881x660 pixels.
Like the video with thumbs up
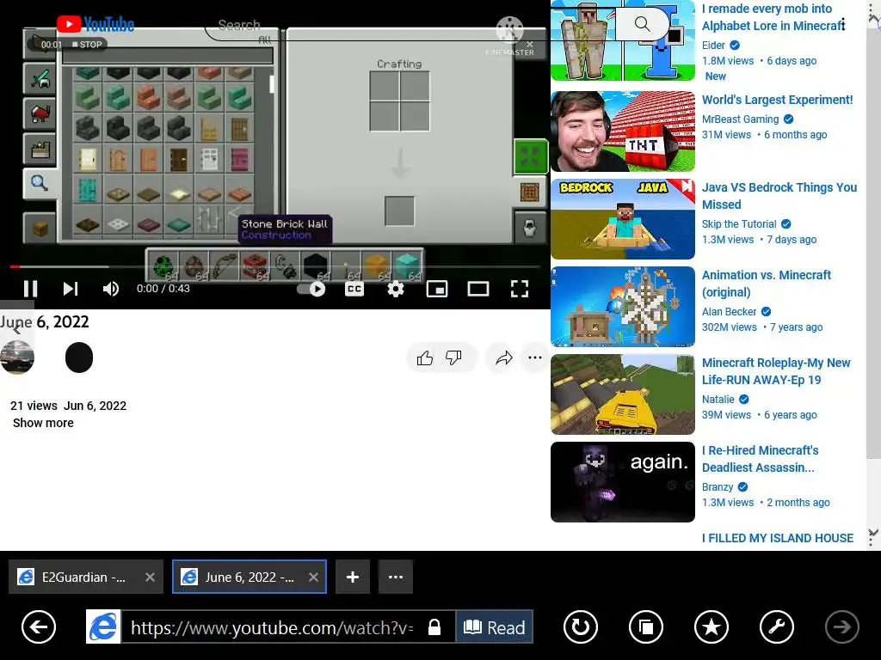[425, 357]
